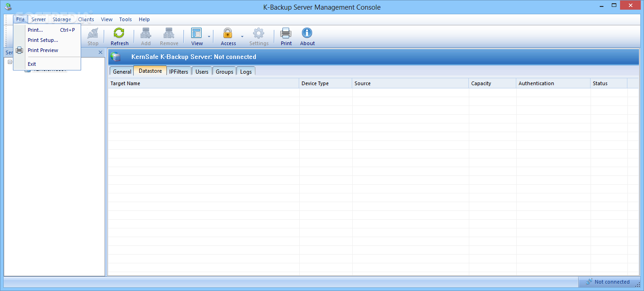Viewport: 644px width, 291px height.
Task: Click the Authentication column header
Action: point(554,83)
